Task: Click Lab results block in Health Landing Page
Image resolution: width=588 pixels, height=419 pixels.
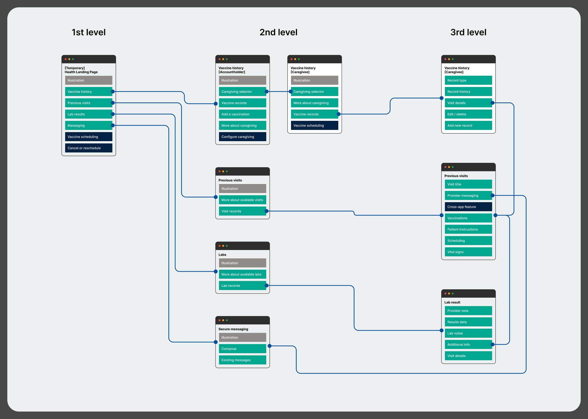Action: coord(89,114)
